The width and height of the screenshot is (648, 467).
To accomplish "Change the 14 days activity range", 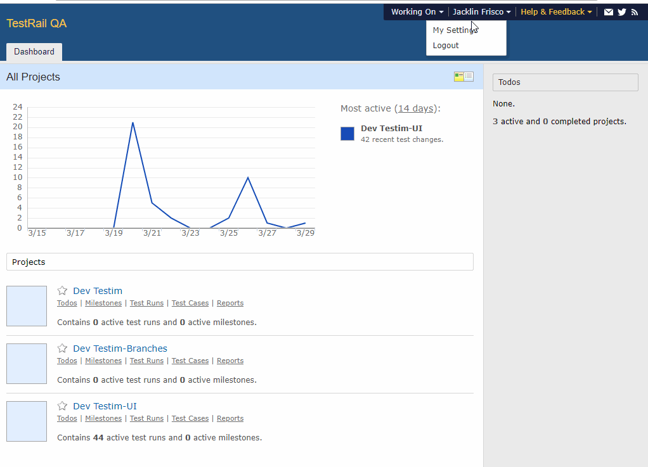I will (x=415, y=108).
